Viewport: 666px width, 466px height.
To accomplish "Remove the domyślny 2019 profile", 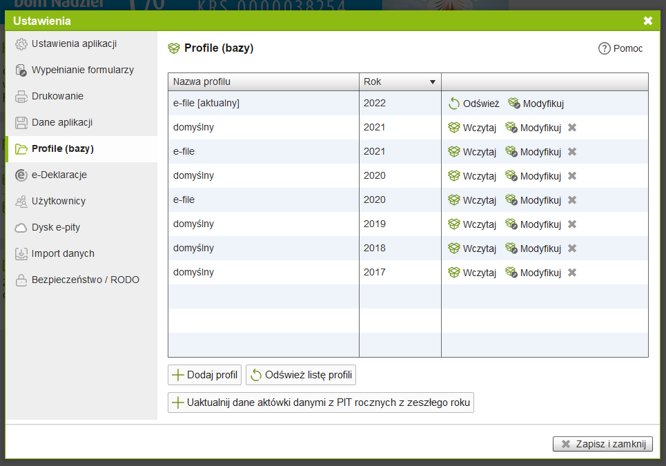I will click(x=571, y=224).
